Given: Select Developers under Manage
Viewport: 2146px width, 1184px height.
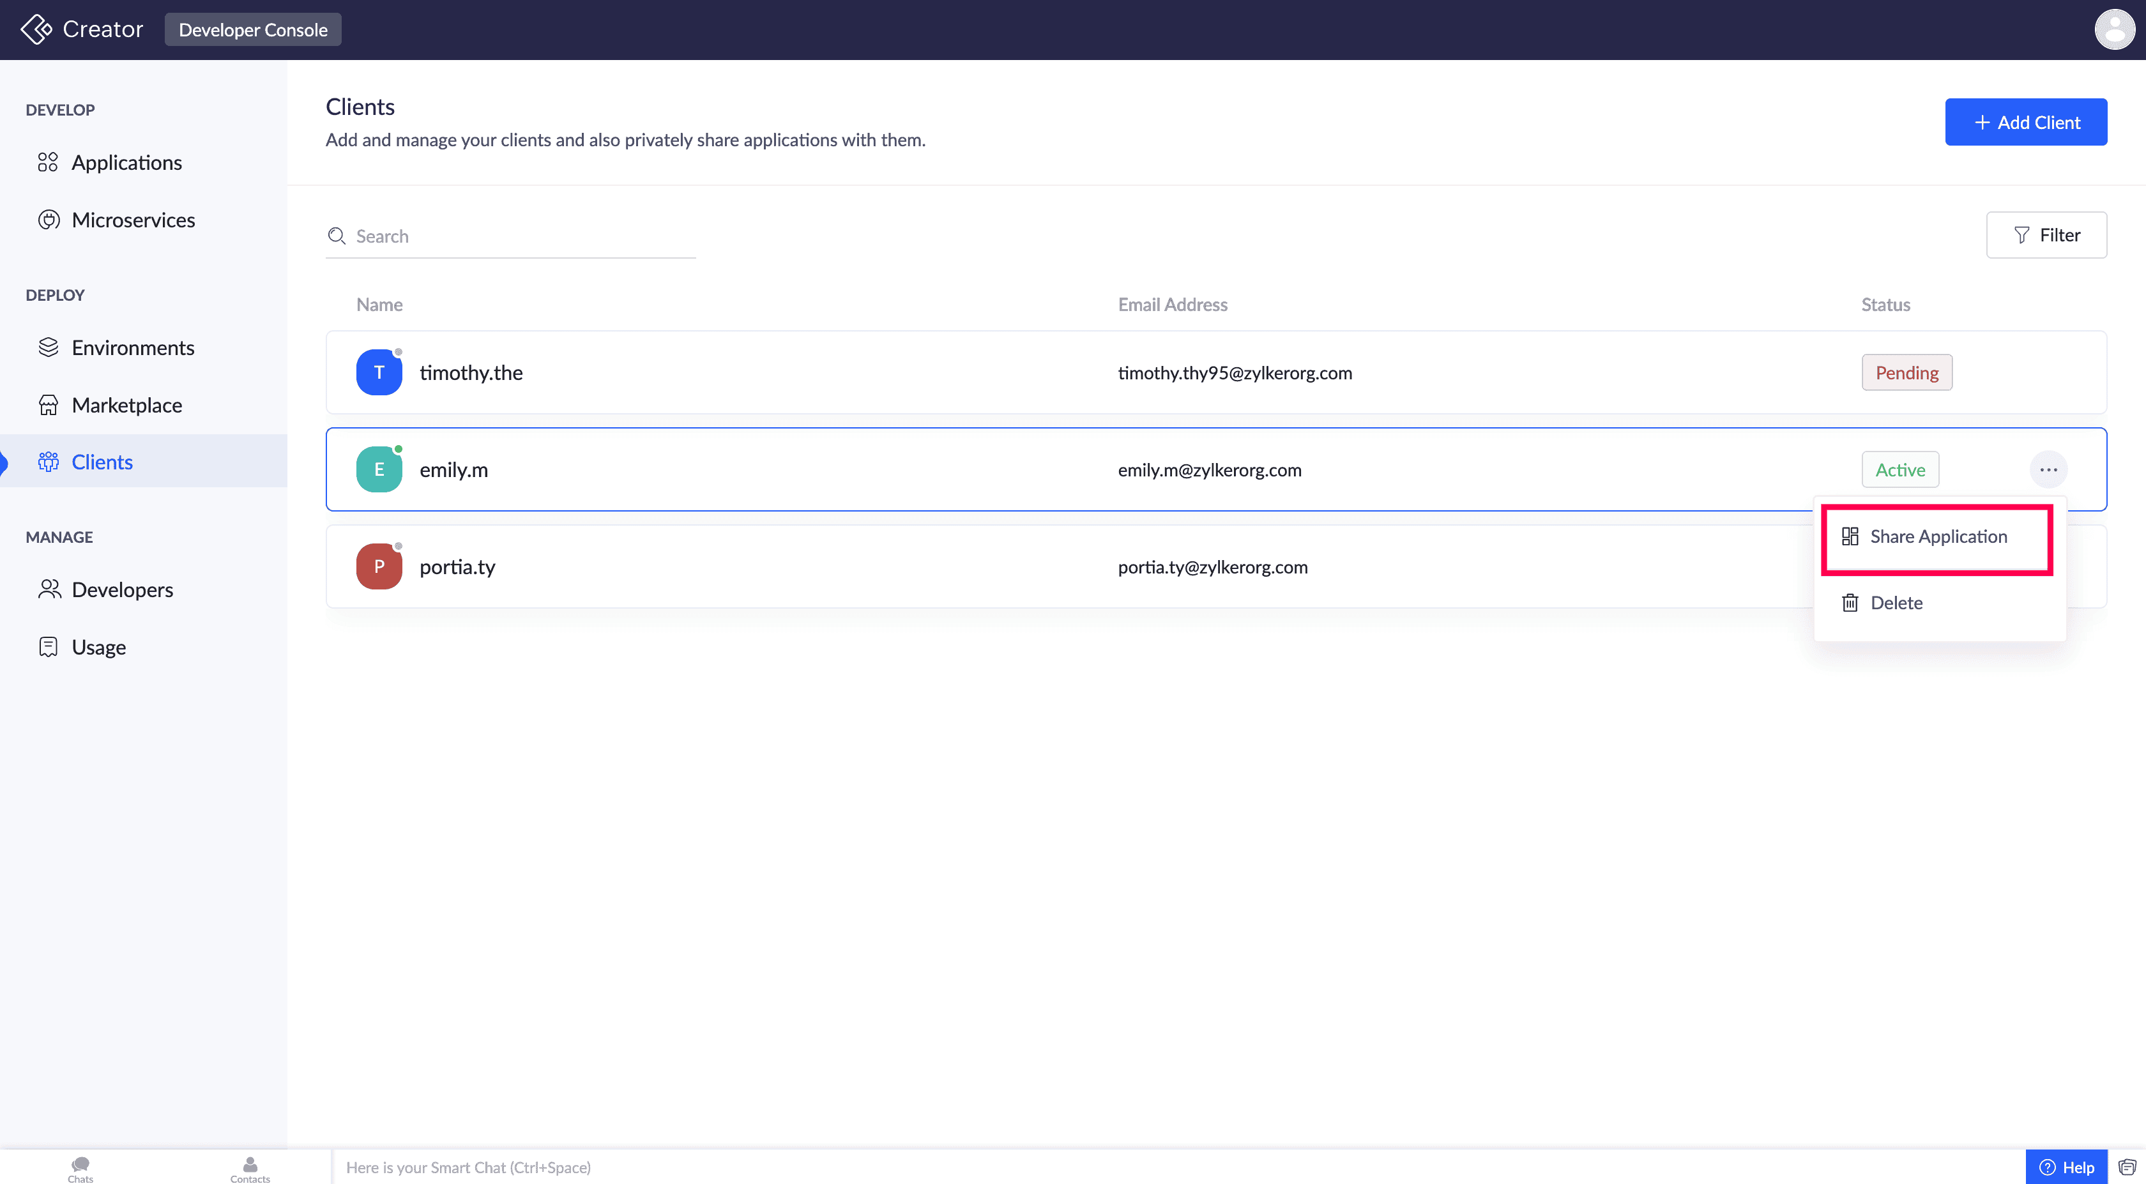Looking at the screenshot, I should [121, 590].
